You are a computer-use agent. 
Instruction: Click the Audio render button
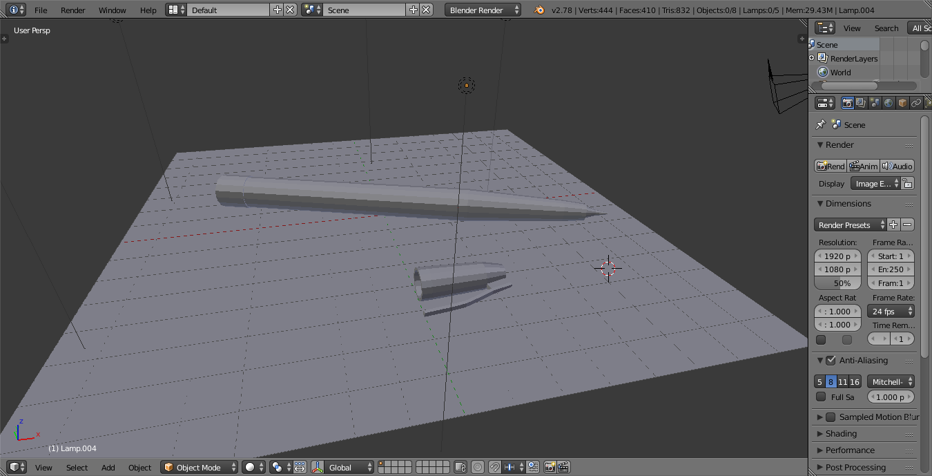point(897,166)
